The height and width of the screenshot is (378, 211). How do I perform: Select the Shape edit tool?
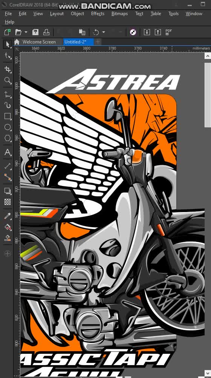[x=8, y=56]
